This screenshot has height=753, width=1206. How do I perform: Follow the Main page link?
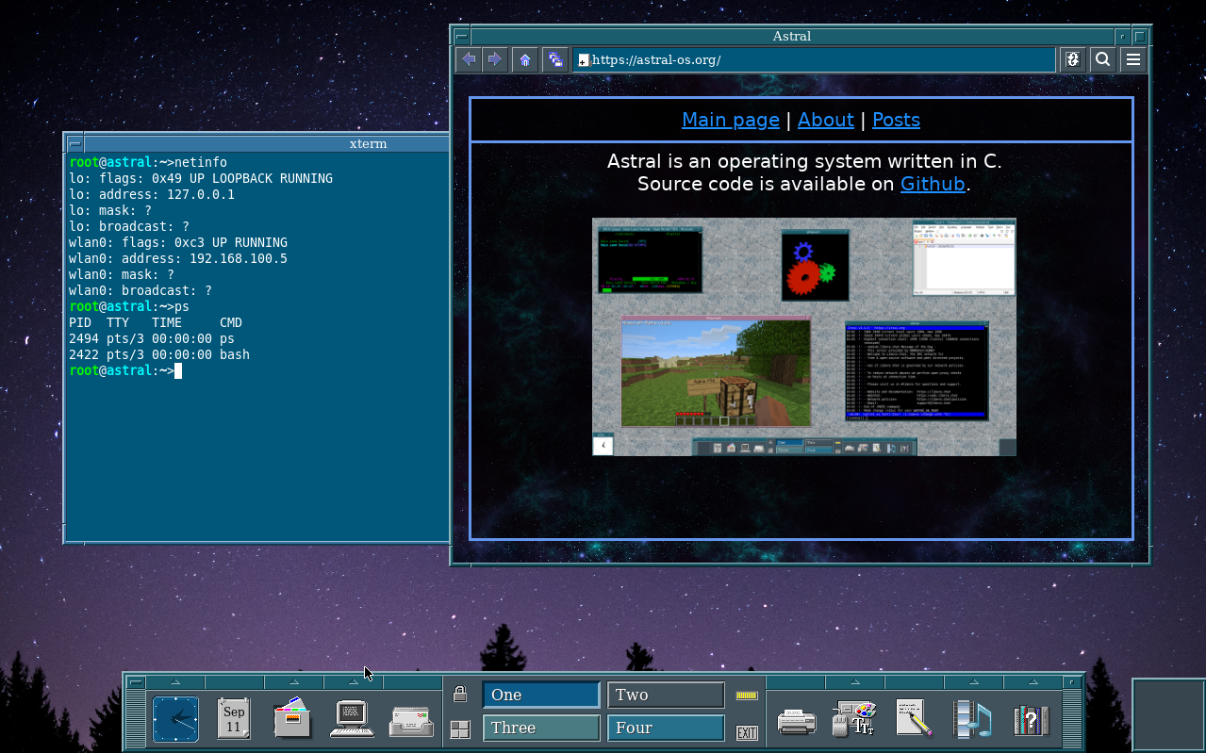[x=731, y=120]
